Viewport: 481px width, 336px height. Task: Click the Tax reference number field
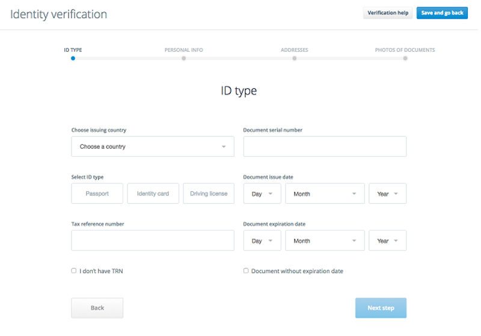point(152,240)
